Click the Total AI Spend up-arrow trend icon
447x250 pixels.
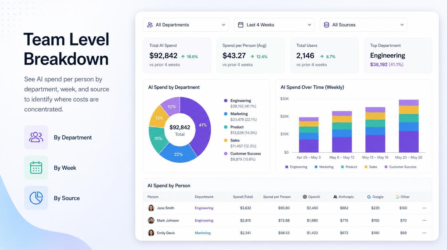pos(183,57)
